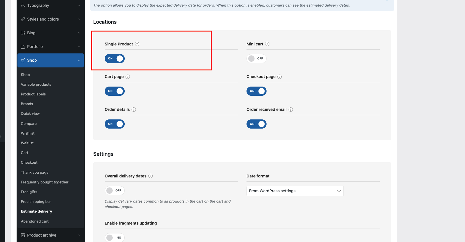Open Free shipping bar settings

point(36,201)
